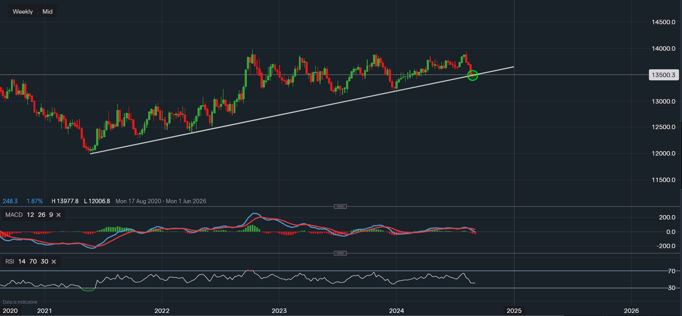Open RSI indicator settings via its label
The image size is (682, 316).
click(10, 262)
